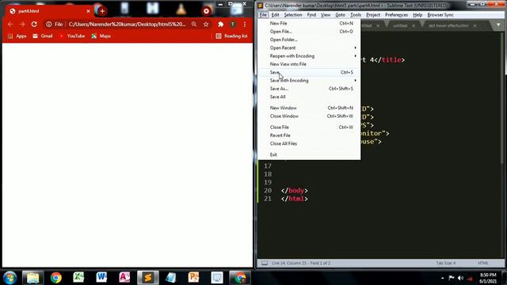507x285 pixels.
Task: Expand Reopen with Encoding submenu
Action: 309,56
